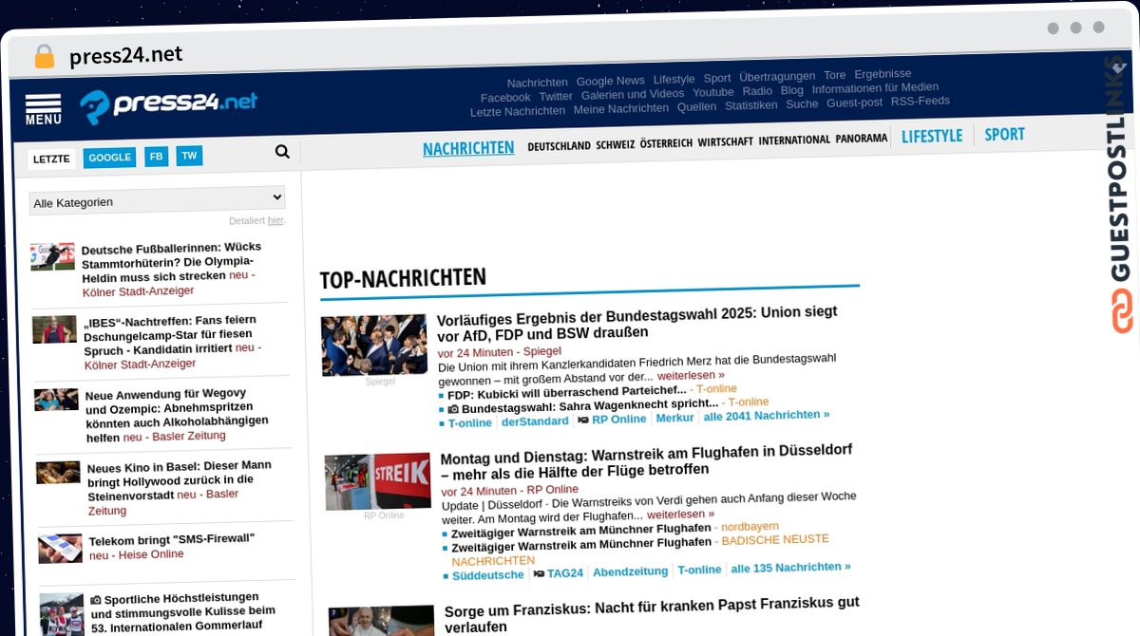The height and width of the screenshot is (636, 1140).
Task: Open the Alle Kategorien dropdown
Action: tap(157, 200)
